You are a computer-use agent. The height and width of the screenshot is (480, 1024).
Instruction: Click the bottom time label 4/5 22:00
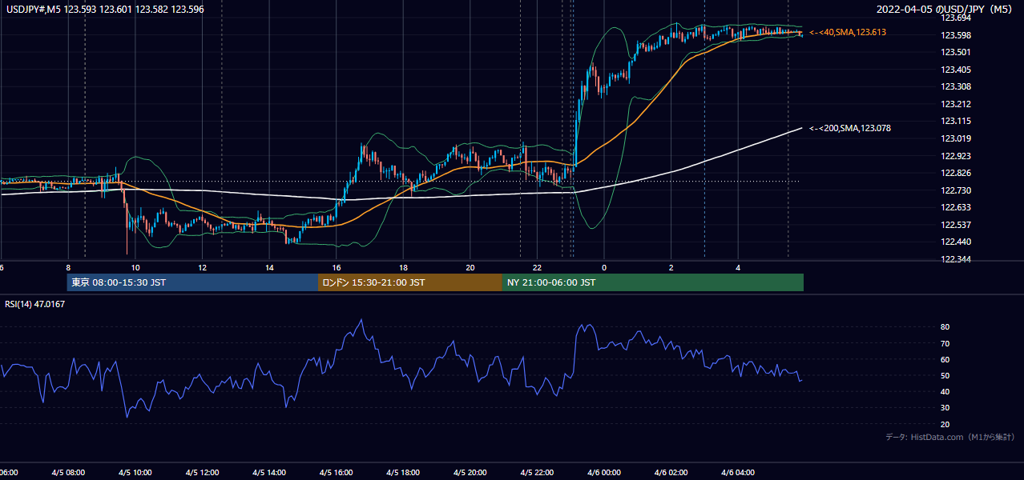coord(538,473)
